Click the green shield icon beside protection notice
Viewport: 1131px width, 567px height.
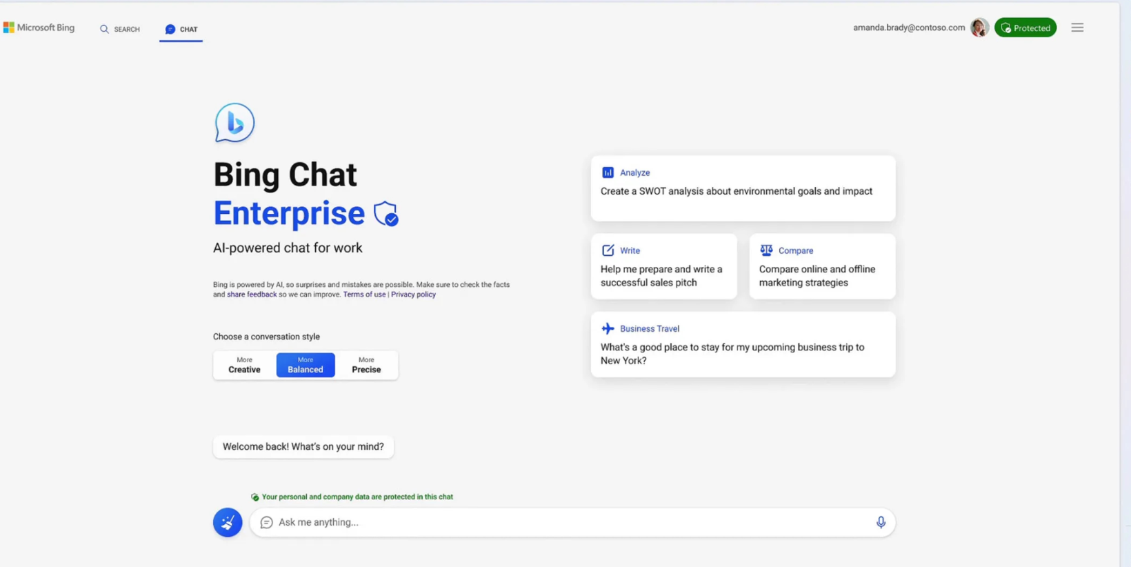(255, 497)
